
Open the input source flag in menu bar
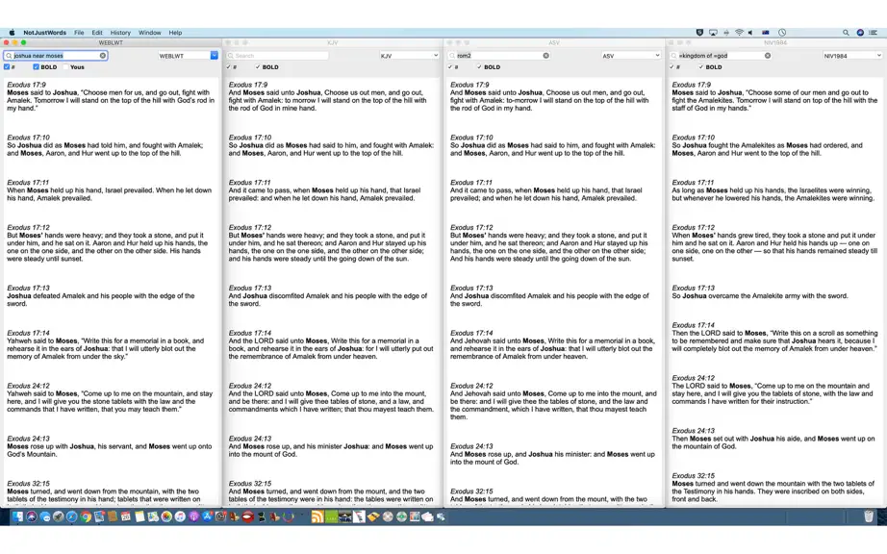click(766, 33)
